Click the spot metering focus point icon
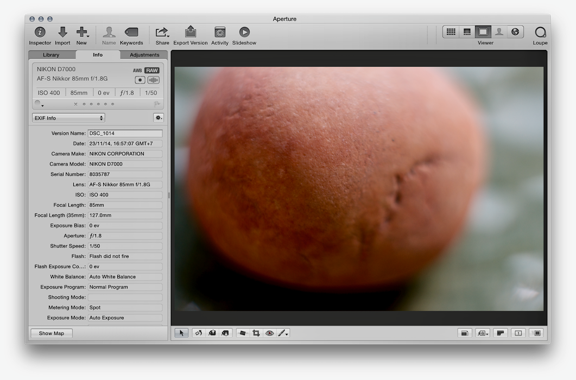 (x=140, y=80)
